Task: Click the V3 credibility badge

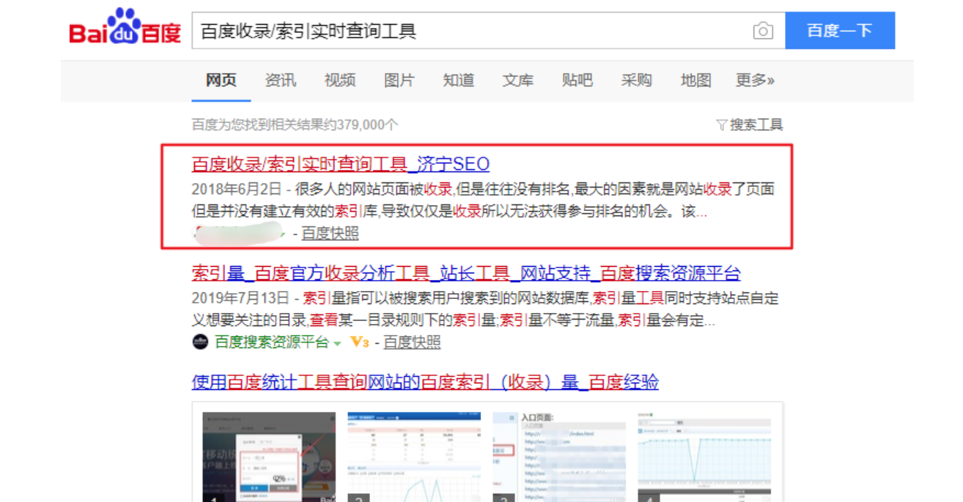Action: pyautogui.click(x=359, y=342)
